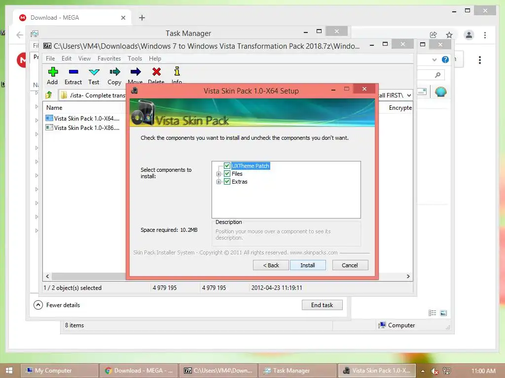
Task: Switch to Task Manager taskbar button
Action: [297, 371]
